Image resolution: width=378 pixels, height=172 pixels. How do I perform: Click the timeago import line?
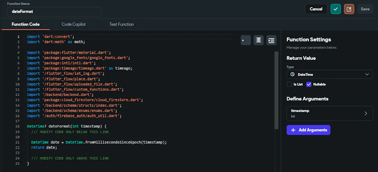pos(79,68)
